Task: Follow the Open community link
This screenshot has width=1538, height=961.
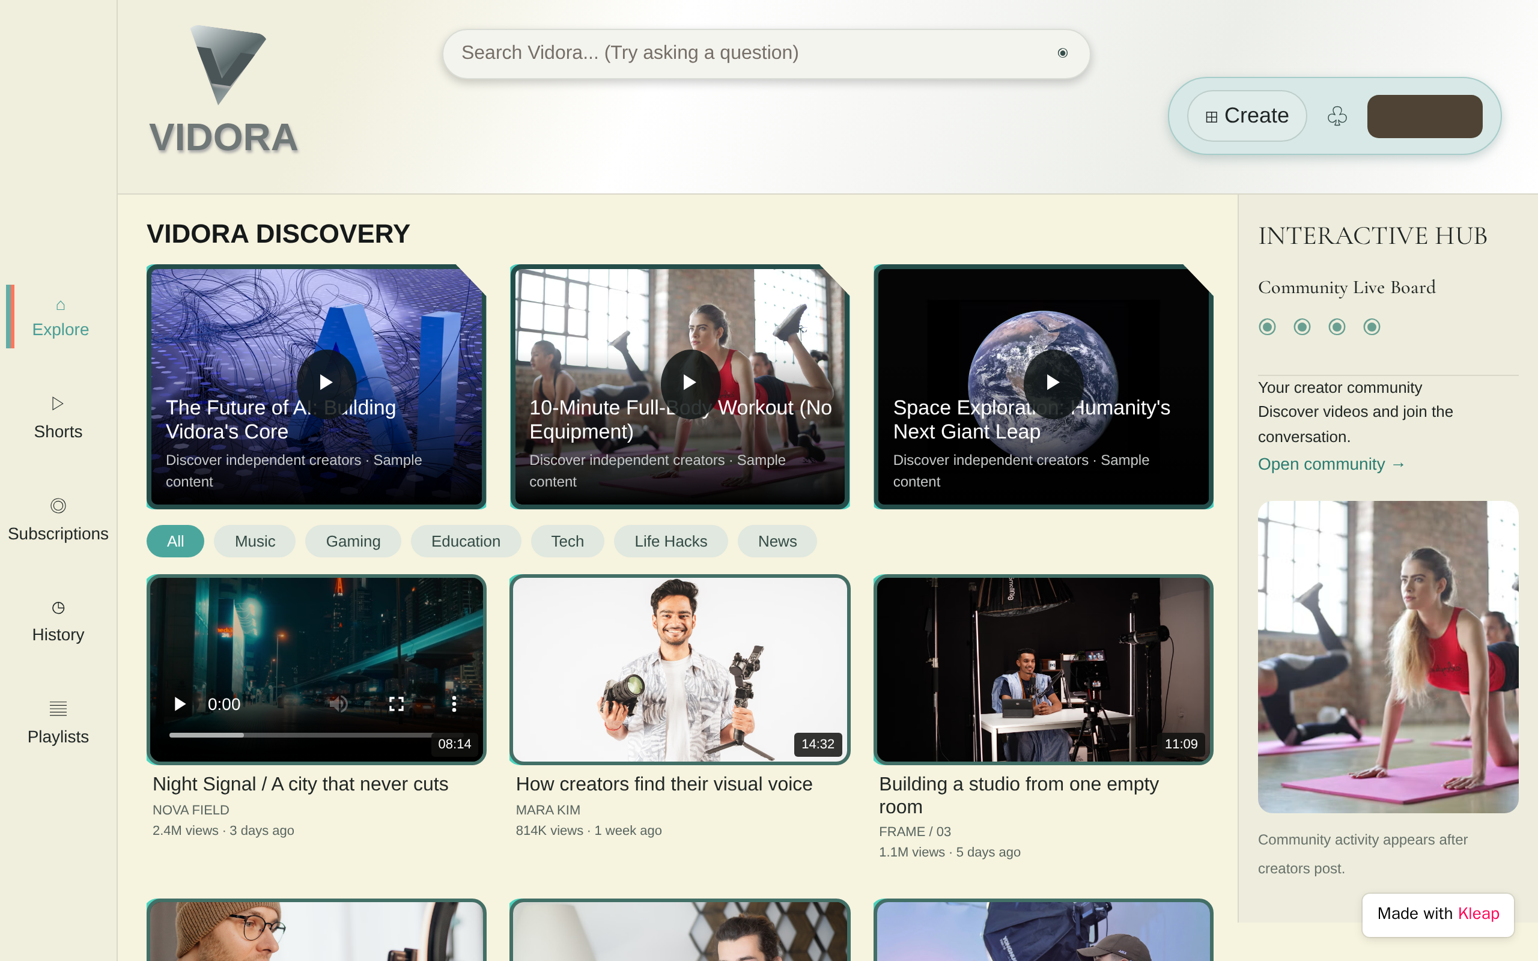Action: point(1332,464)
